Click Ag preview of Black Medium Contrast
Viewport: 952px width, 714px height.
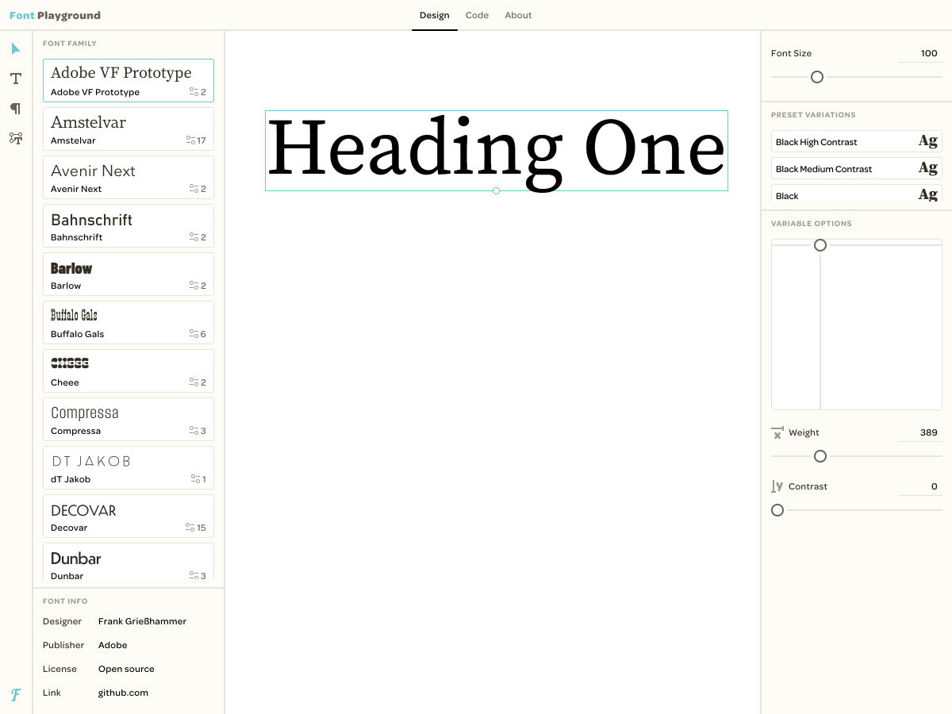927,168
